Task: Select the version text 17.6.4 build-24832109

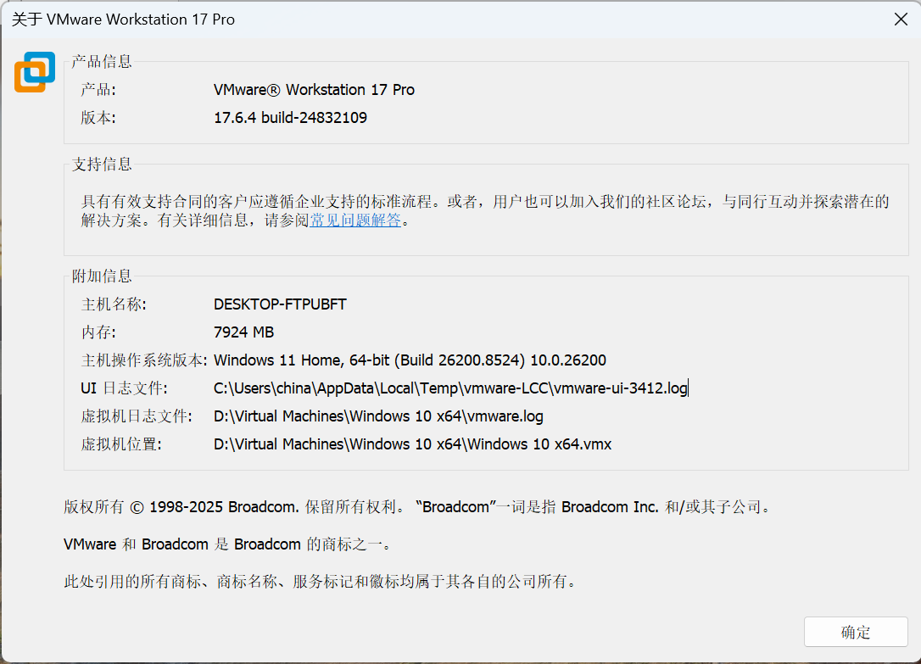Action: pyautogui.click(x=290, y=117)
